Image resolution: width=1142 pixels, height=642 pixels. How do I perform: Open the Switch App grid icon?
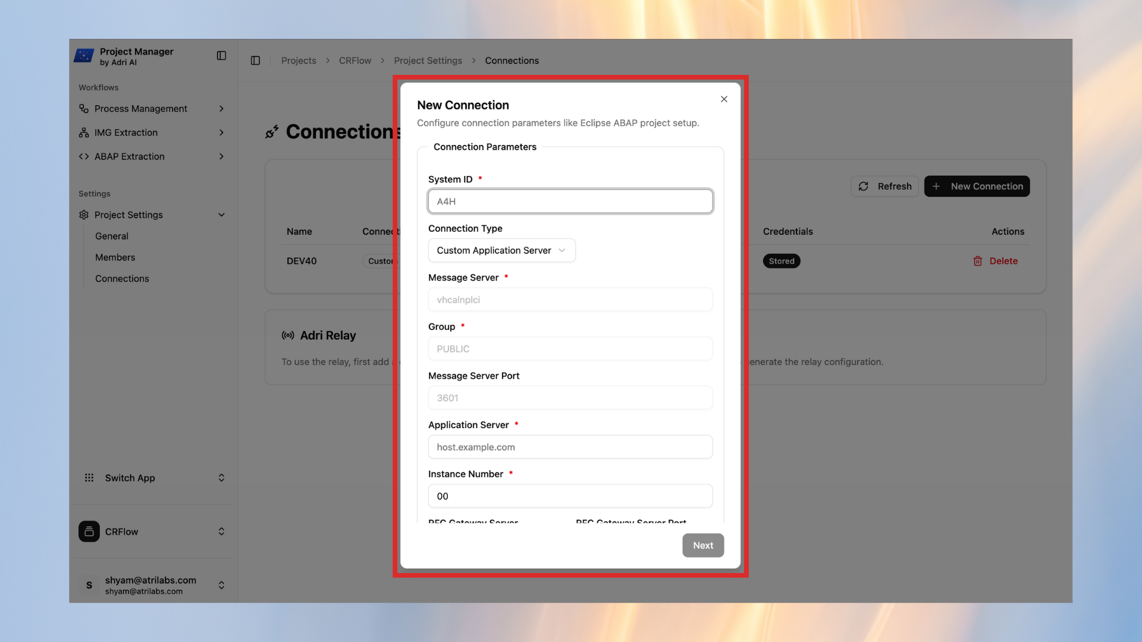tap(89, 478)
